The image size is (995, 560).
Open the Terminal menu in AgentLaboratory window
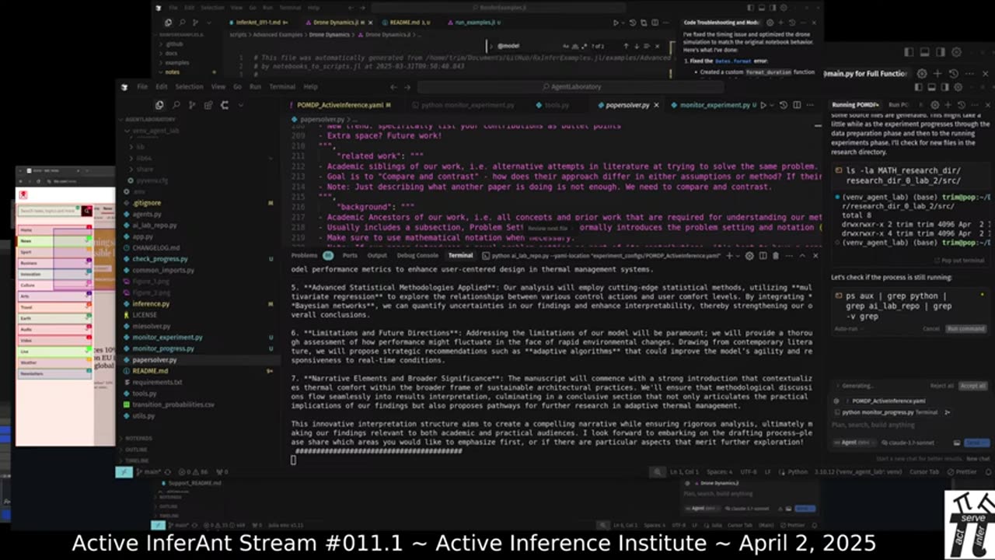pos(282,87)
